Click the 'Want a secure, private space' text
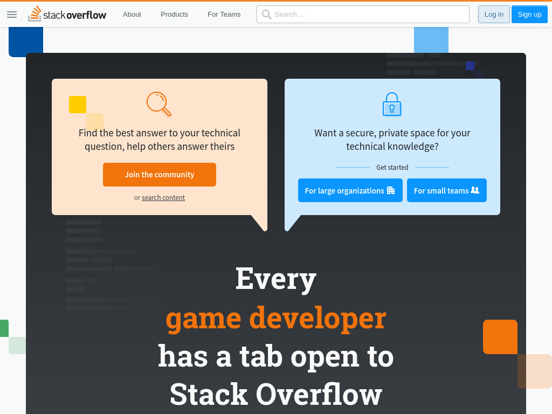This screenshot has height=414, width=552. click(x=392, y=140)
